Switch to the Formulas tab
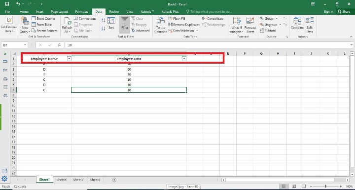 click(81, 11)
